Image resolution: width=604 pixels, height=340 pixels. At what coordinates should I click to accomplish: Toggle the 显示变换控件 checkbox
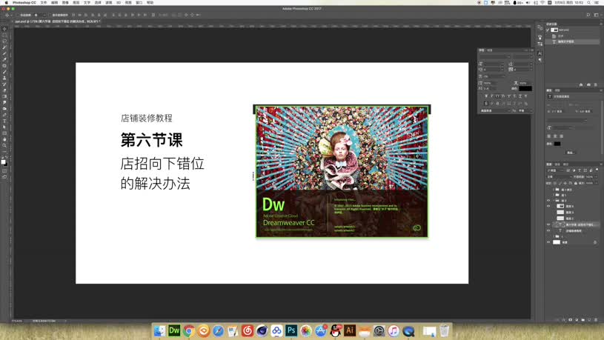(50, 15)
